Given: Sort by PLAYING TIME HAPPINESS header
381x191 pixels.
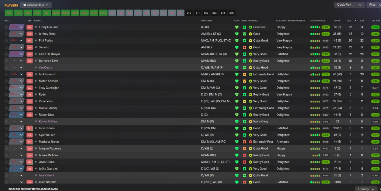Looking at the screenshot, I should pyautogui.click(x=291, y=21).
